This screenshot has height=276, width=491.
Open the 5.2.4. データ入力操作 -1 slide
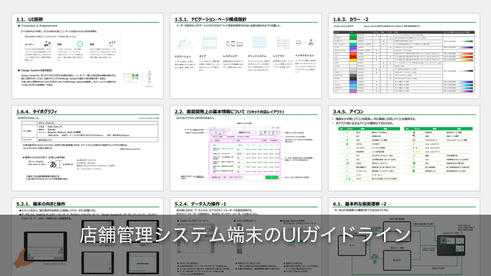pyautogui.click(x=246, y=237)
